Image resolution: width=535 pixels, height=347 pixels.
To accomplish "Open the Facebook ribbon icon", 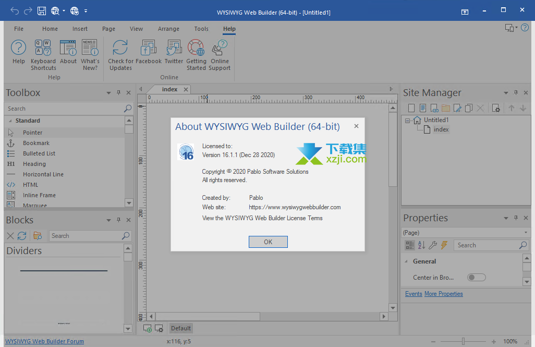I will click(x=149, y=48).
